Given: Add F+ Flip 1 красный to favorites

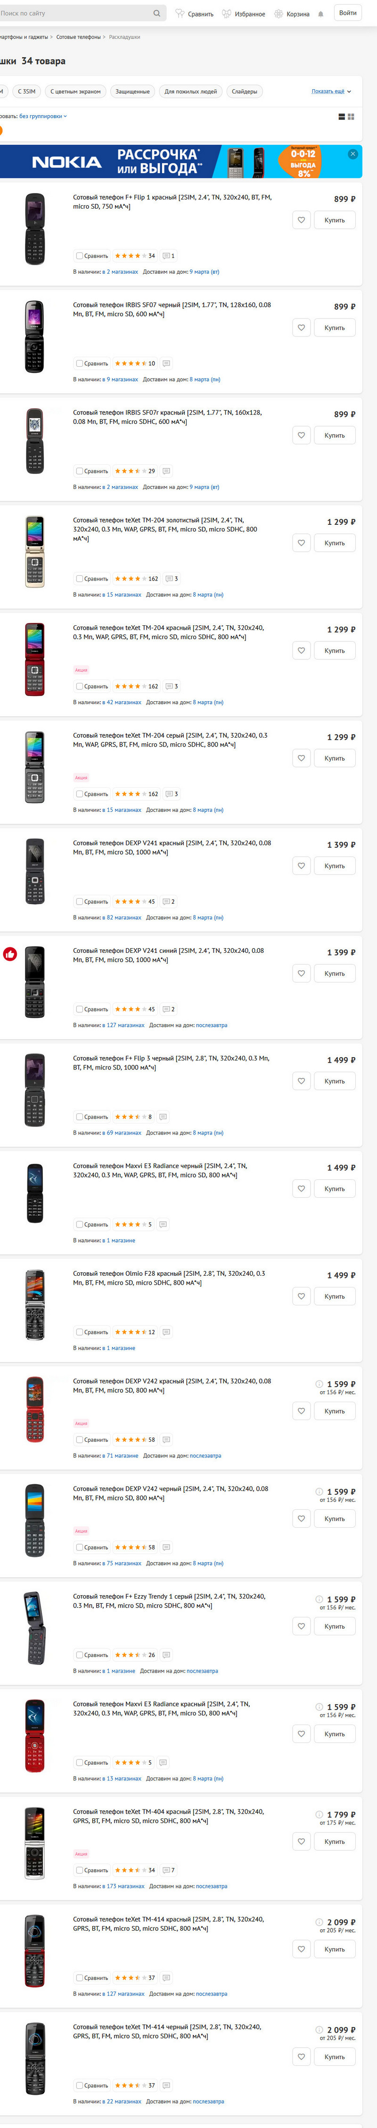Looking at the screenshot, I should 301,220.
